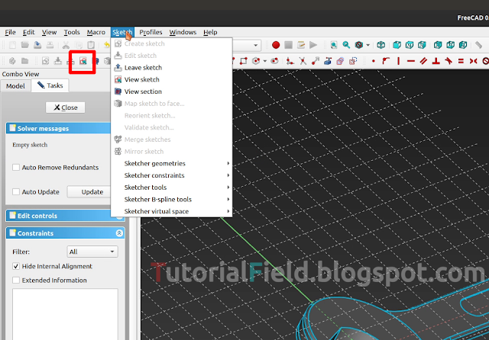Screen dimensions: 489x340
Task: Set left view cube icon
Action: tap(463, 45)
